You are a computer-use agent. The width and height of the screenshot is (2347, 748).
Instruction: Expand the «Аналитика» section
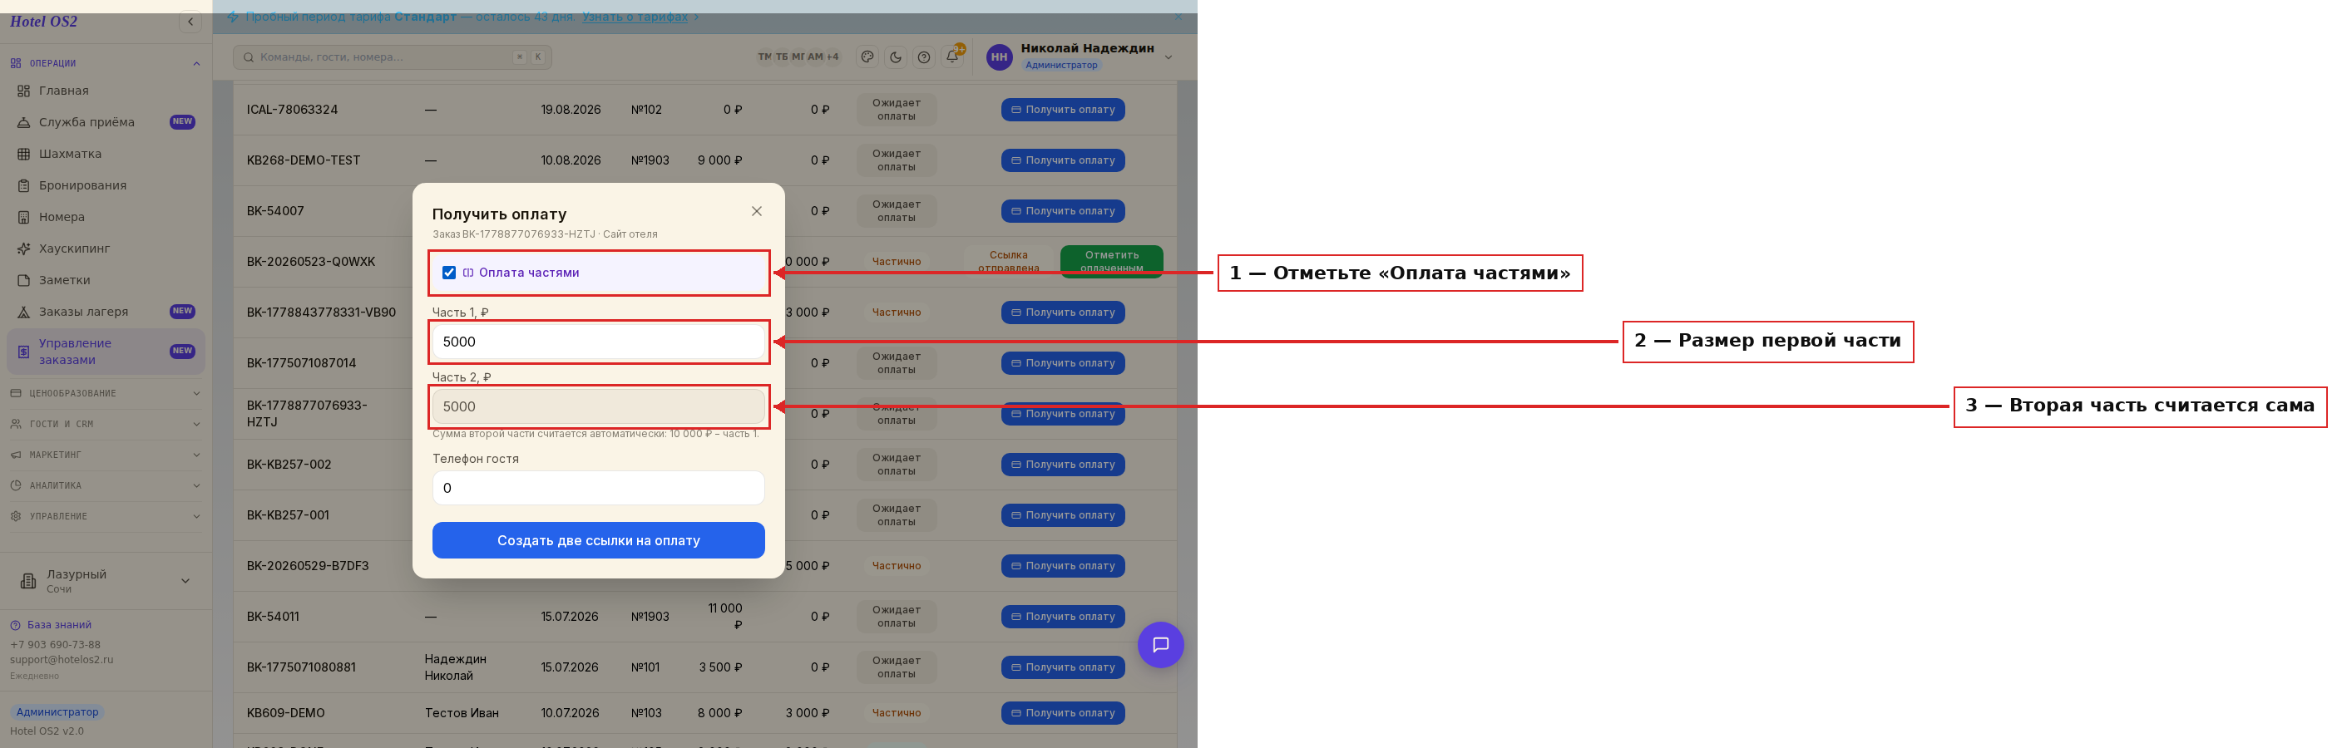coord(106,486)
